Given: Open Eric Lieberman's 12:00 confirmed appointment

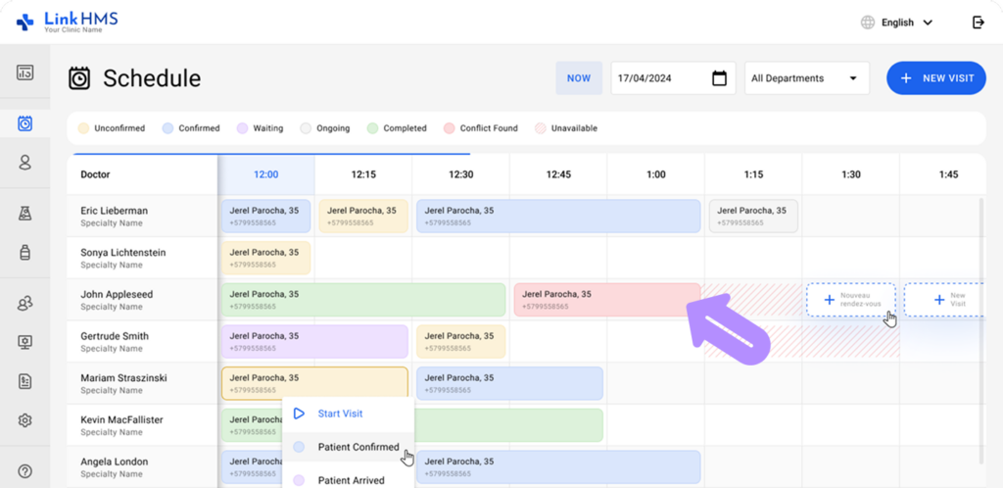Looking at the screenshot, I should tap(266, 217).
